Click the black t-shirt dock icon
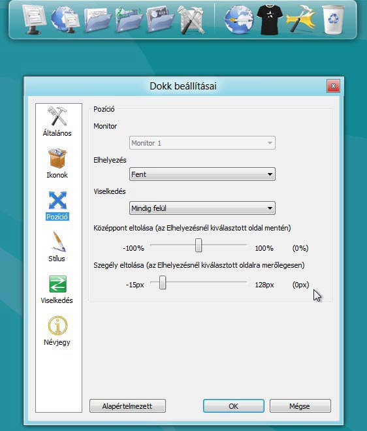Screen dimensions: 367x431 (270, 20)
